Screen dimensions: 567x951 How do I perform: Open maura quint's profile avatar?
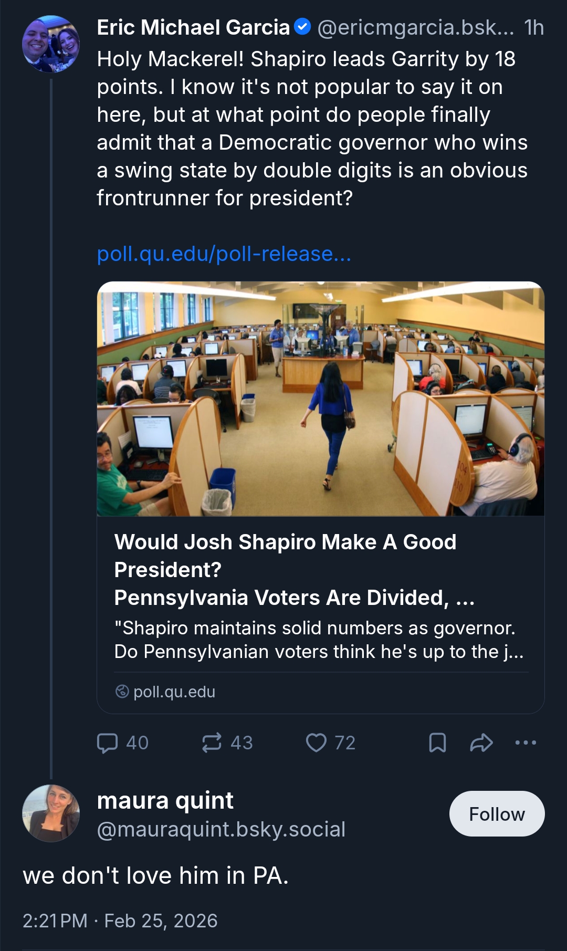click(x=50, y=813)
